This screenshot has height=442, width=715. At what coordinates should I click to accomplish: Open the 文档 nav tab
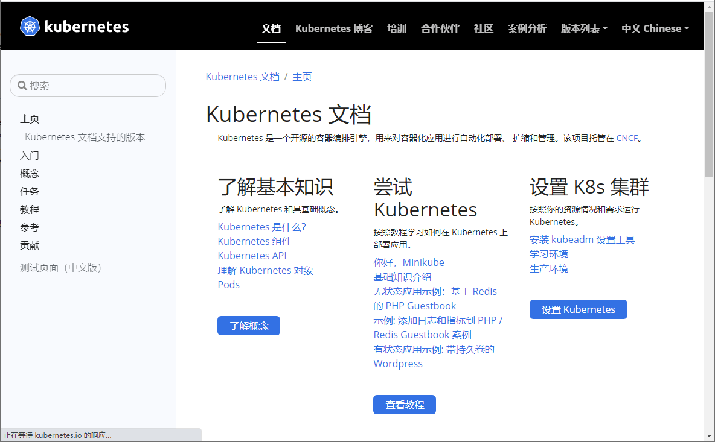271,29
